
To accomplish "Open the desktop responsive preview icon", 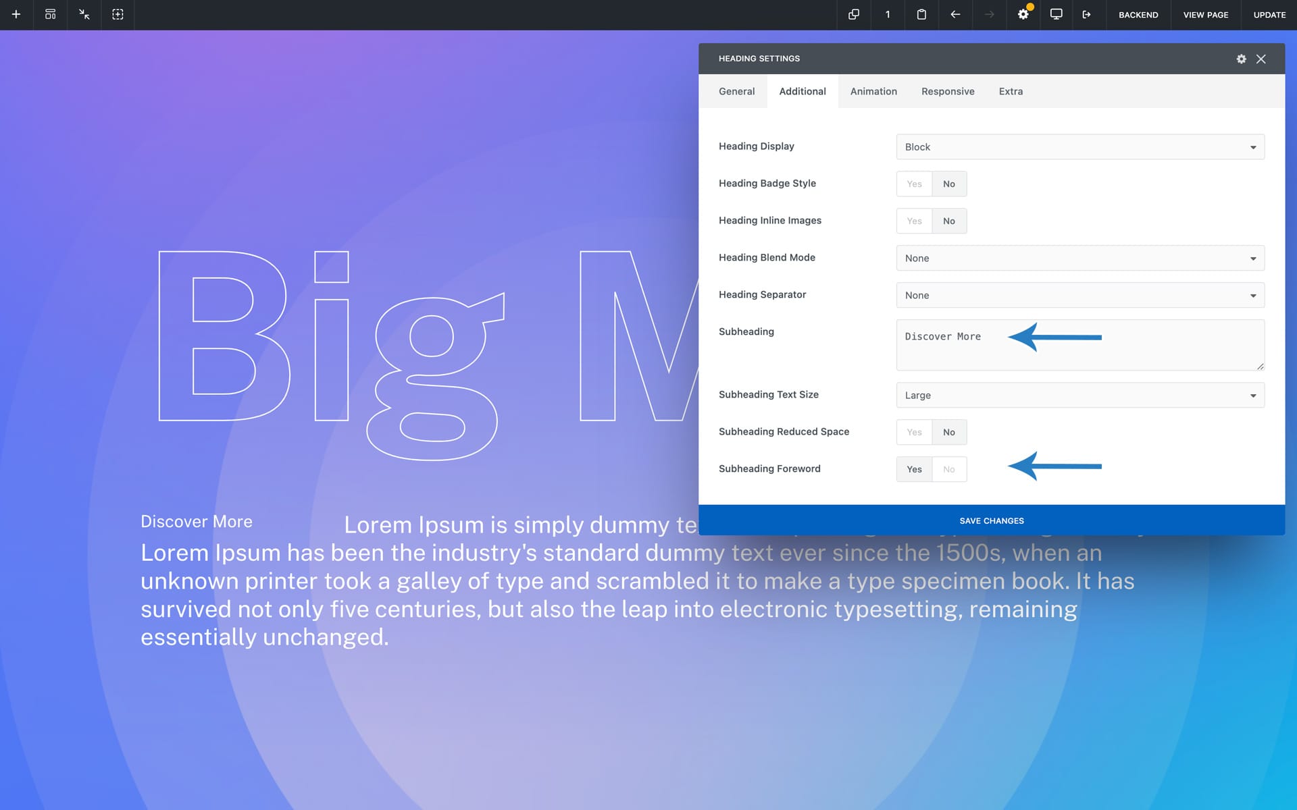I will [1057, 14].
